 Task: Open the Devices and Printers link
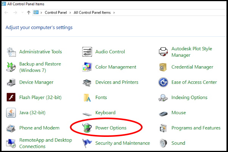click(x=117, y=82)
